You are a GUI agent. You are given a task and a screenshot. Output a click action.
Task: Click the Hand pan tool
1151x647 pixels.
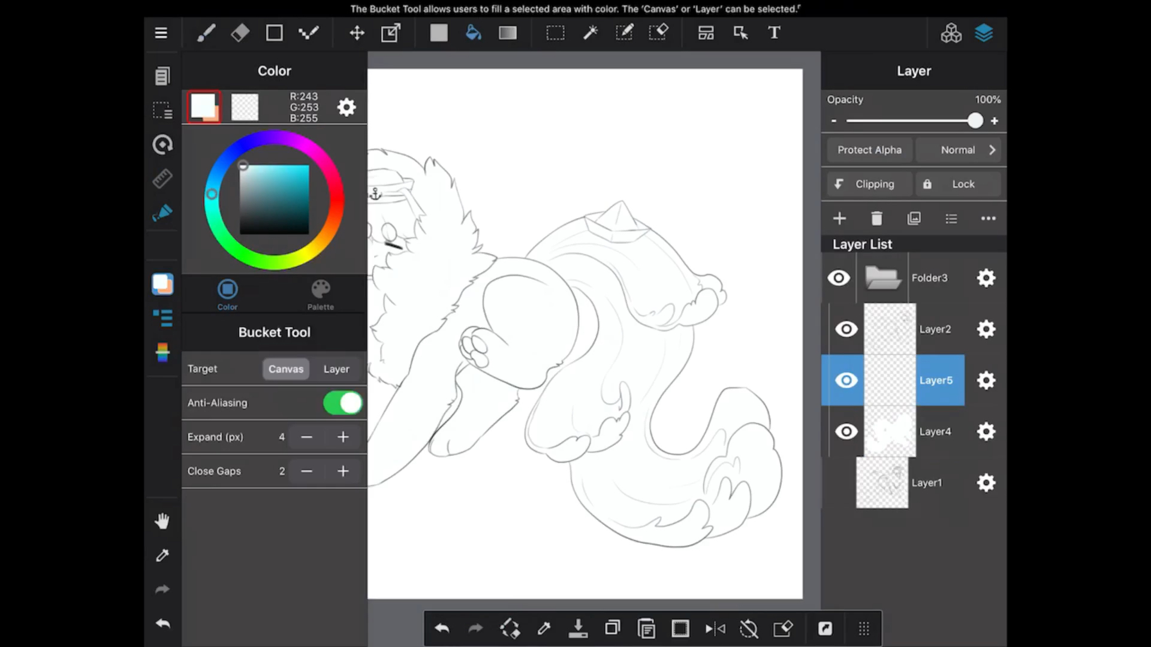coord(162,521)
